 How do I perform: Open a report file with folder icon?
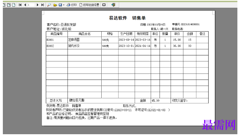(55, 5)
